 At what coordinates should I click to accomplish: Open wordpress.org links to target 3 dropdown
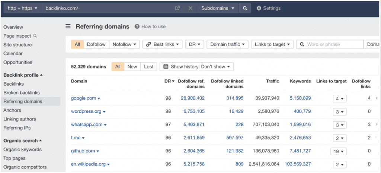(340, 112)
